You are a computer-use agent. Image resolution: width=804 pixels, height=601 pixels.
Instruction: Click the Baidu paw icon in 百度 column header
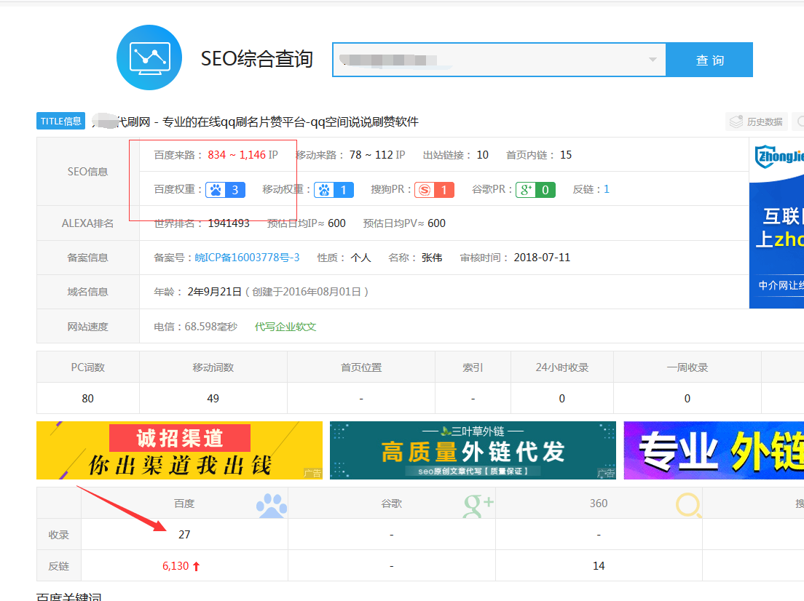point(271,504)
